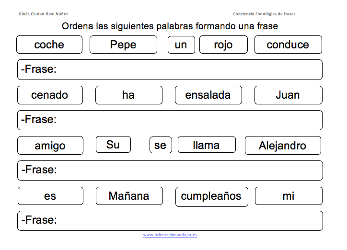This screenshot has width=347, height=250.
Task: Click the 'ha' word box
Action: (x=129, y=95)
